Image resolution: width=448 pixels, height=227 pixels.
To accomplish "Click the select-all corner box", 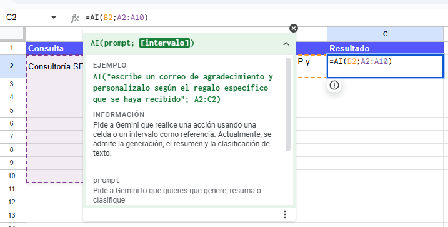I will tap(12, 34).
